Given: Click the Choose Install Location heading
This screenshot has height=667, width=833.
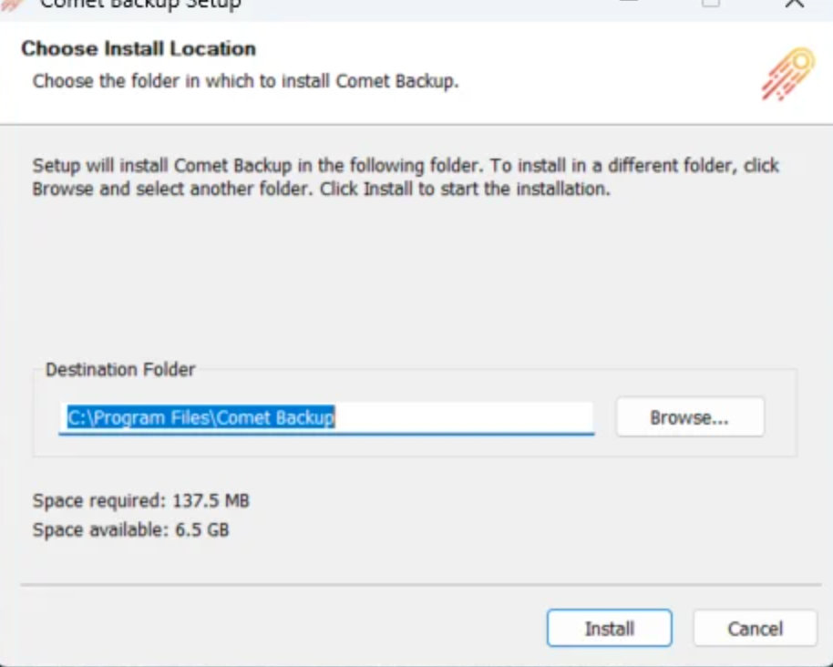Looking at the screenshot, I should click(139, 48).
